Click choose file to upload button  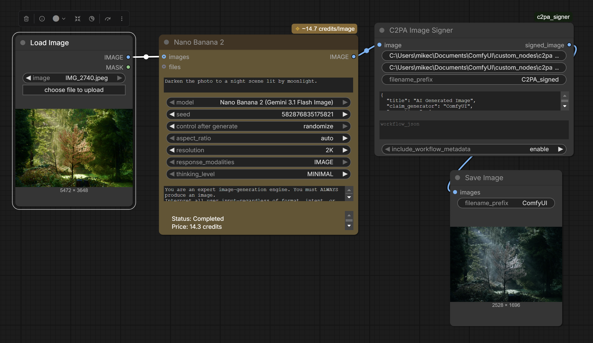tap(74, 90)
